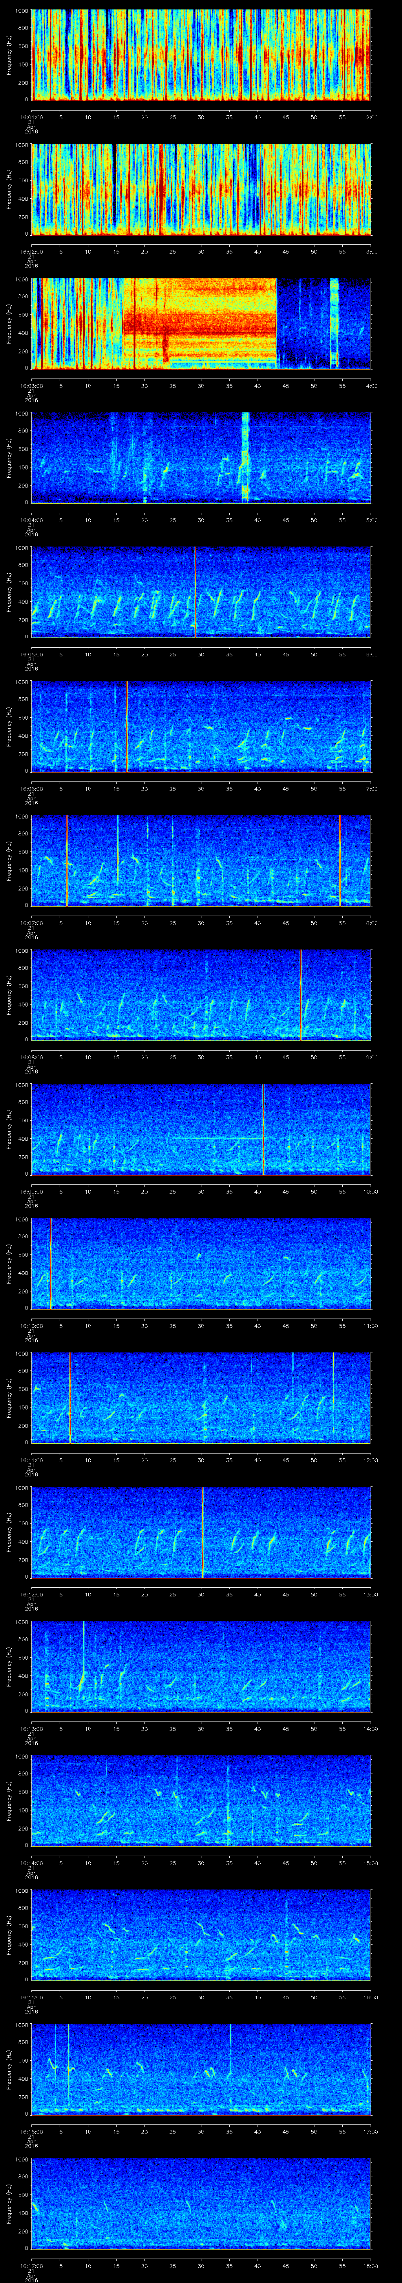The height and width of the screenshot is (2283, 402).
Task: Click the 16:10:00 start time label
Action: (31, 1325)
